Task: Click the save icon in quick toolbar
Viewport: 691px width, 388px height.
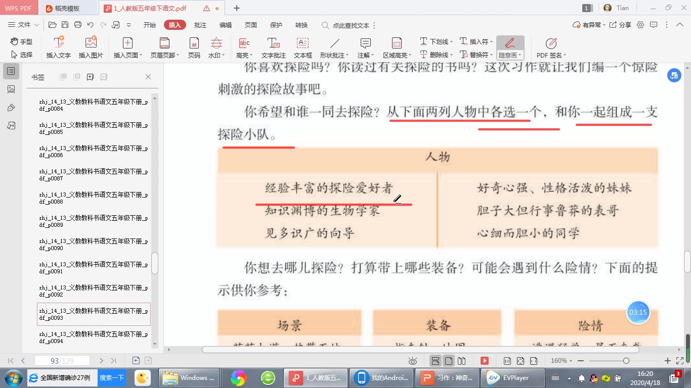Action: [65, 25]
